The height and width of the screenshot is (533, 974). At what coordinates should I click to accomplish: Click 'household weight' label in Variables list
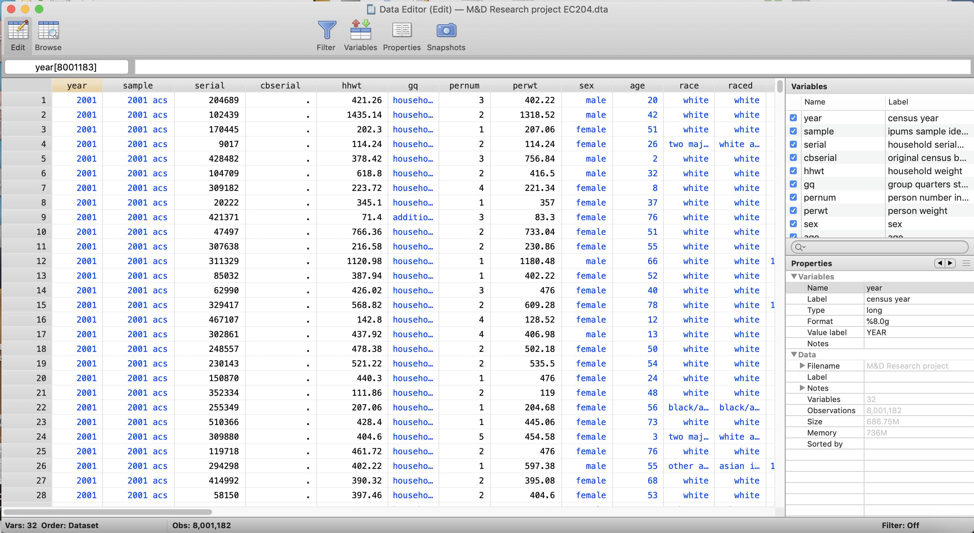click(x=925, y=171)
